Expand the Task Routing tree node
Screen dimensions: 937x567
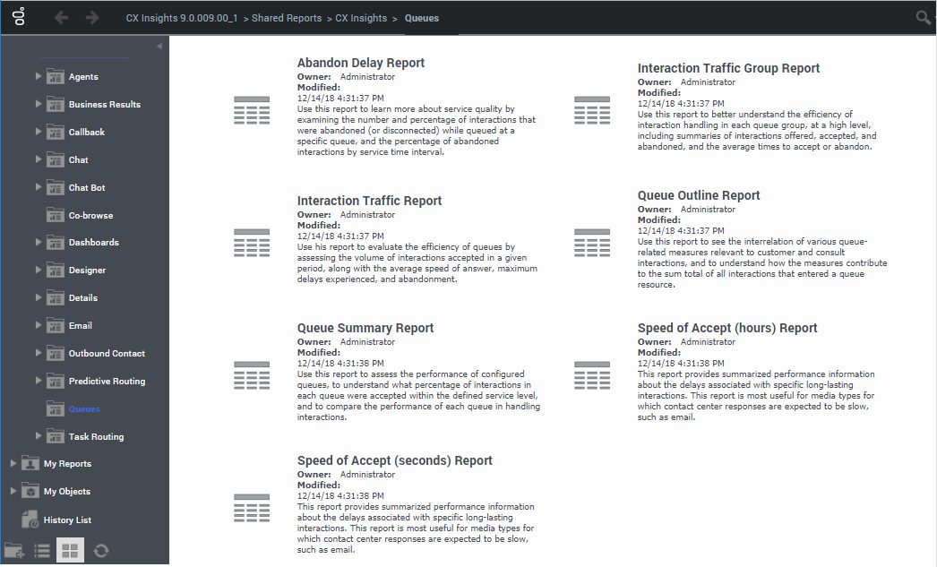38,435
